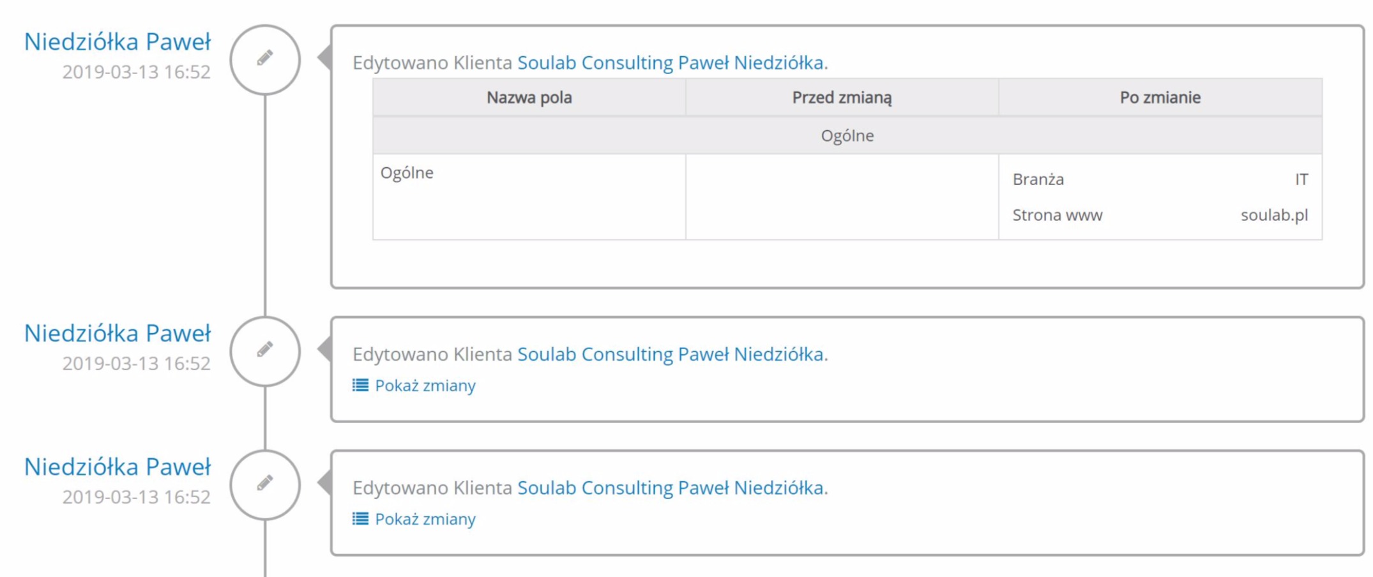The width and height of the screenshot is (1373, 577).
Task: Click the Nazwa pola column header
Action: click(x=529, y=98)
